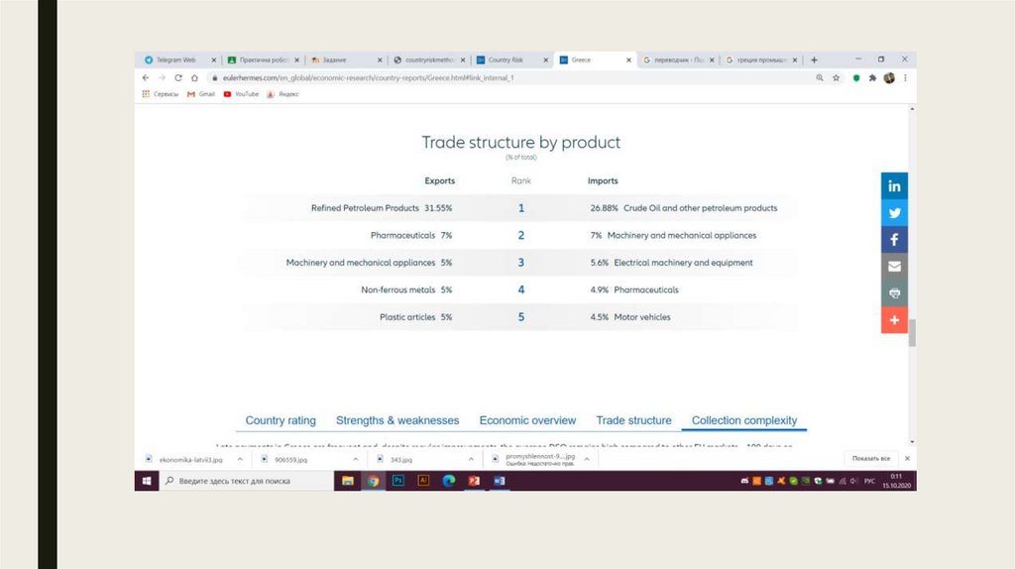Reload the page with refresh icon
Screen dimensions: 1015x569
click(x=178, y=77)
